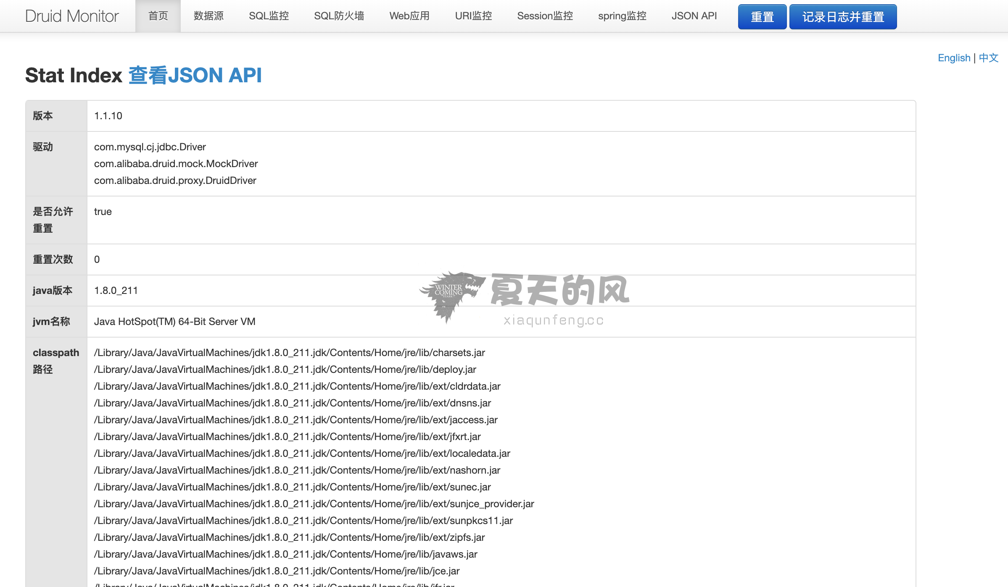Open the Session监控 tab
This screenshot has height=587, width=1008.
tap(545, 16)
